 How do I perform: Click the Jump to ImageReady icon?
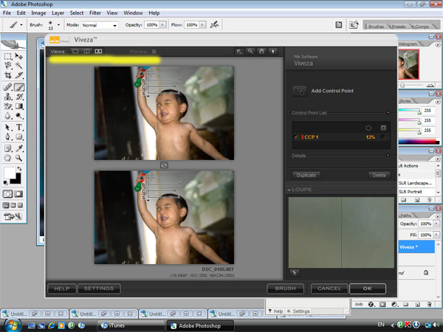[x=13, y=216]
